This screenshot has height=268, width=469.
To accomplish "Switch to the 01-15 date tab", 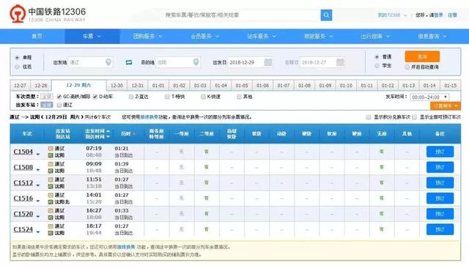I will tap(450, 86).
